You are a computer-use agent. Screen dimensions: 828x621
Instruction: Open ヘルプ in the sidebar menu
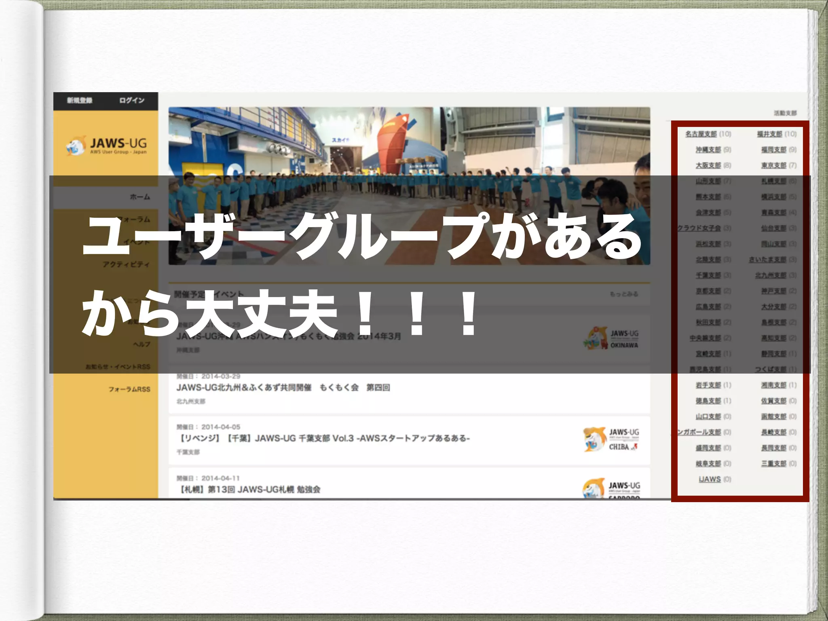pos(142,344)
